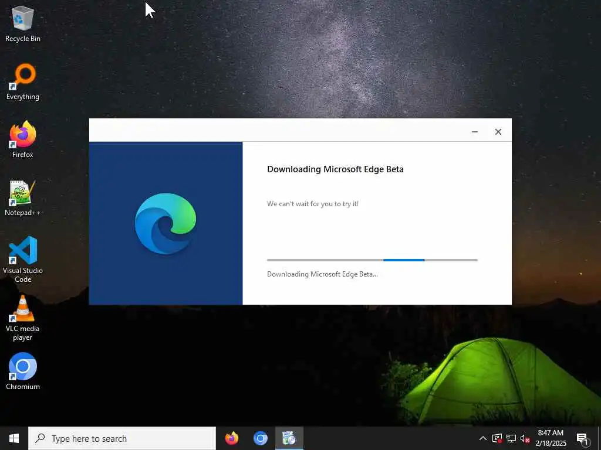
Task: Close the Edge Beta installer window
Action: [498, 132]
